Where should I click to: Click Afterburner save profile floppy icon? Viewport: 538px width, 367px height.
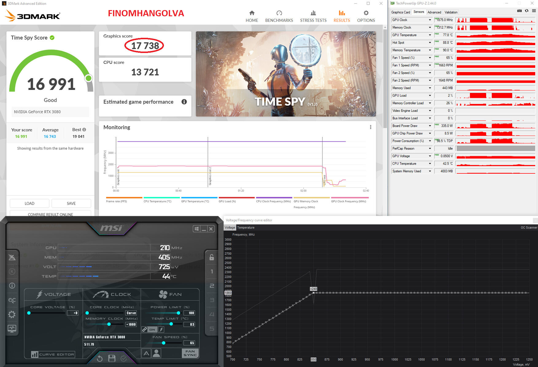[x=112, y=358]
